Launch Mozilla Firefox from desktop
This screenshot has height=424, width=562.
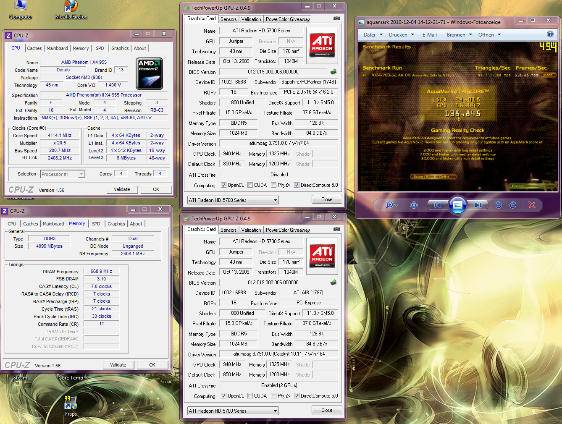tap(71, 10)
